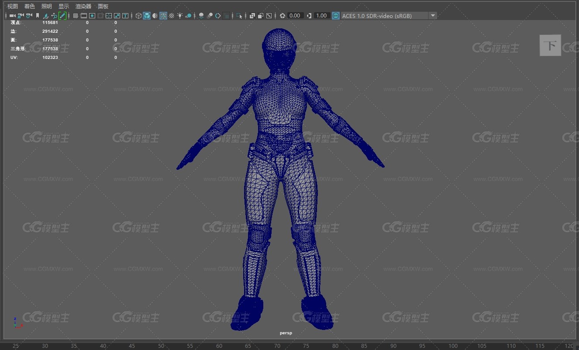Click the Use Default Material icon
The width and height of the screenshot is (579, 350).
point(155,16)
